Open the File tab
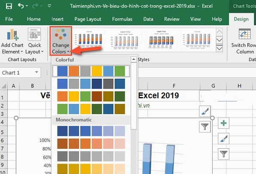The height and width of the screenshot is (174, 256). [x=9, y=19]
